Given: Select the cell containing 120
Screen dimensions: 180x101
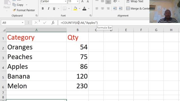Looking at the screenshot, I should [x=78, y=76].
